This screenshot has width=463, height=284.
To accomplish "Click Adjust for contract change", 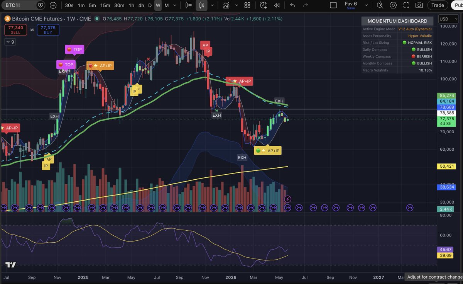I will click(x=434, y=277).
